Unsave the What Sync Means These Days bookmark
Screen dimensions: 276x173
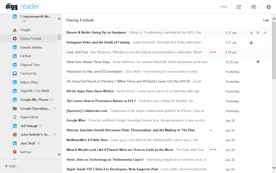tap(258, 62)
